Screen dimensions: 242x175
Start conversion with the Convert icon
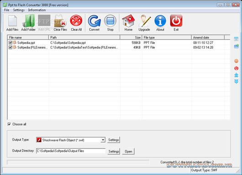[95, 23]
